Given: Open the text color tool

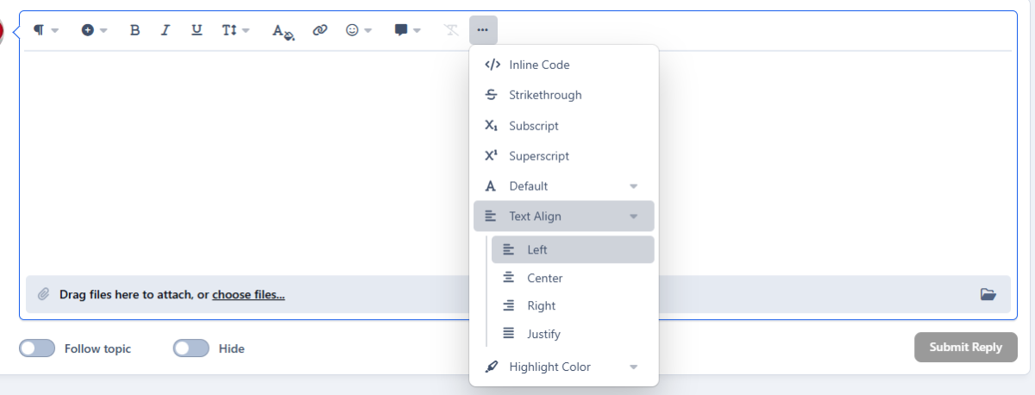Looking at the screenshot, I should point(284,30).
